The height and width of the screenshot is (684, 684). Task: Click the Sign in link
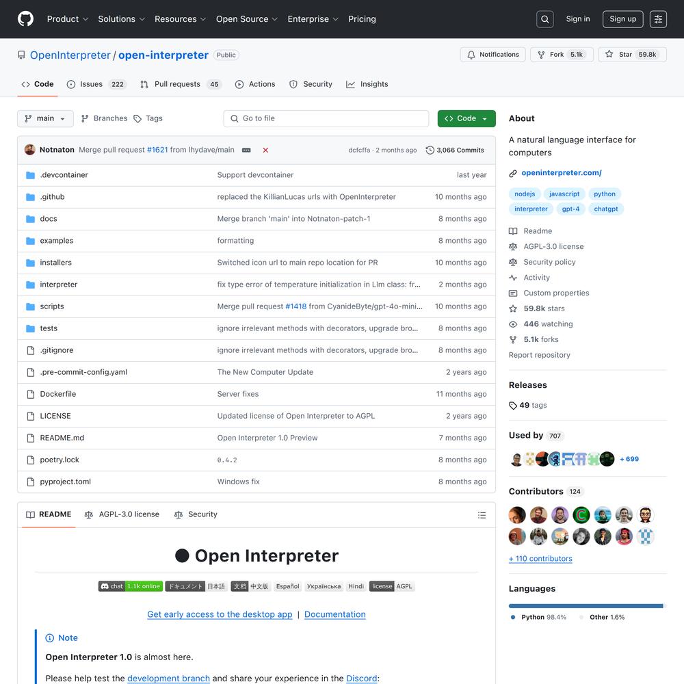click(578, 19)
